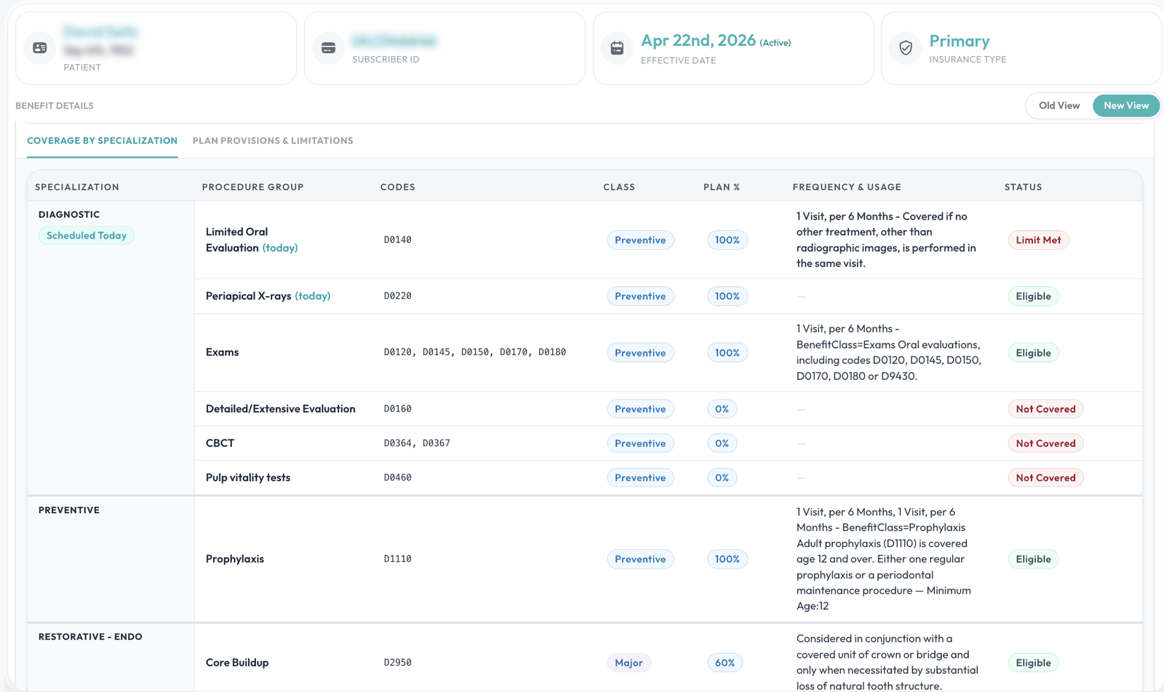
Task: Switch to Old View
Action: click(x=1059, y=106)
